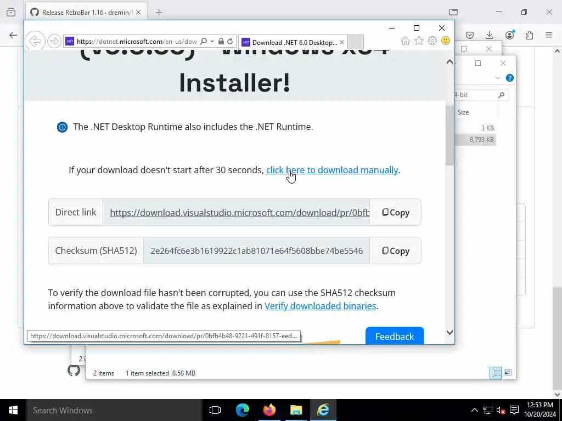Open the Firefox account icon

[x=510, y=35]
